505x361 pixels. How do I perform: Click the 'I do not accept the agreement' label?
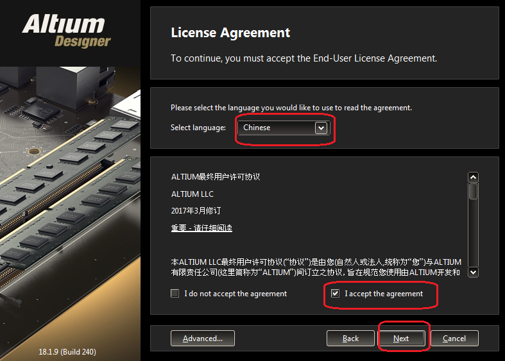pyautogui.click(x=235, y=294)
